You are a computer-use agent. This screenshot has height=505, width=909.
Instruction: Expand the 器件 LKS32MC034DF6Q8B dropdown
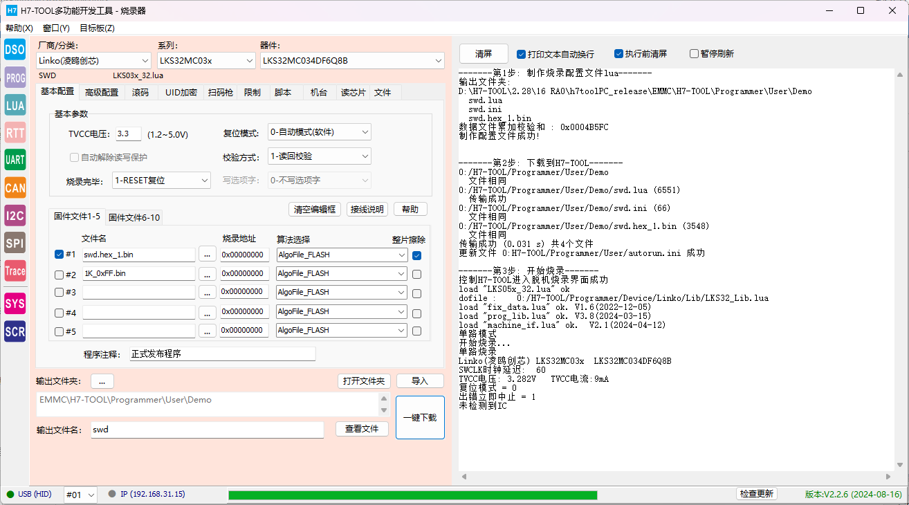(352, 61)
